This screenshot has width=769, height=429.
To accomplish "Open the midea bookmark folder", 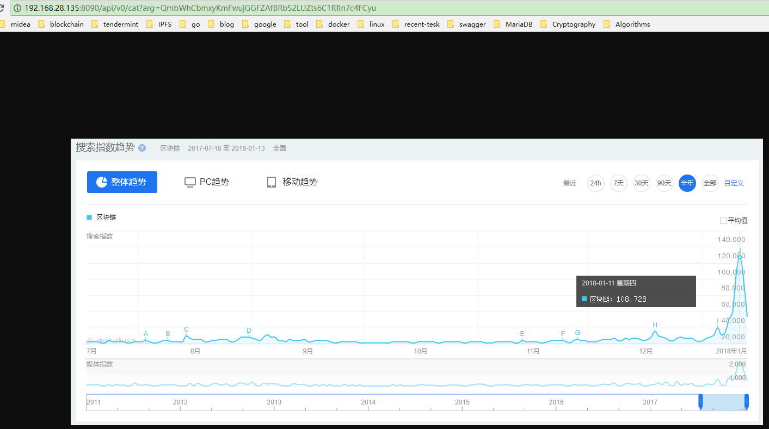I will pos(16,24).
